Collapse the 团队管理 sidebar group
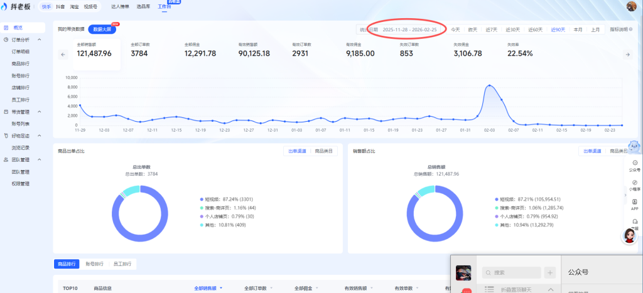 coord(40,159)
